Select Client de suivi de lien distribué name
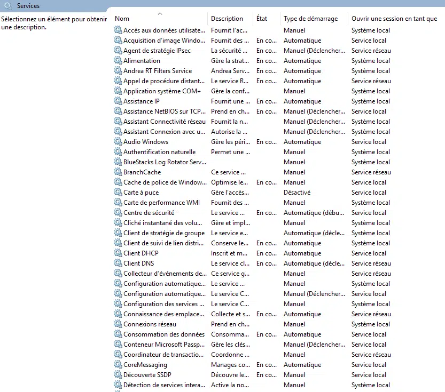 [x=163, y=243]
